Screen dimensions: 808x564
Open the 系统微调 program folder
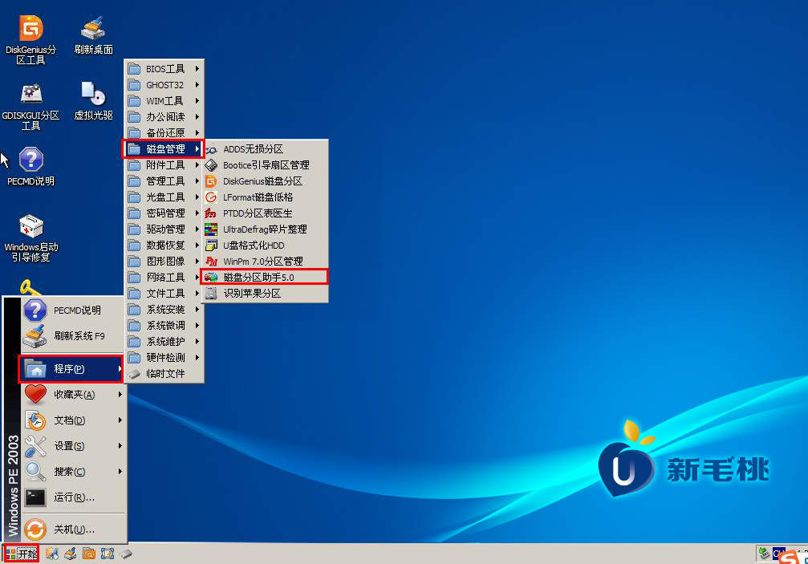coord(164,326)
